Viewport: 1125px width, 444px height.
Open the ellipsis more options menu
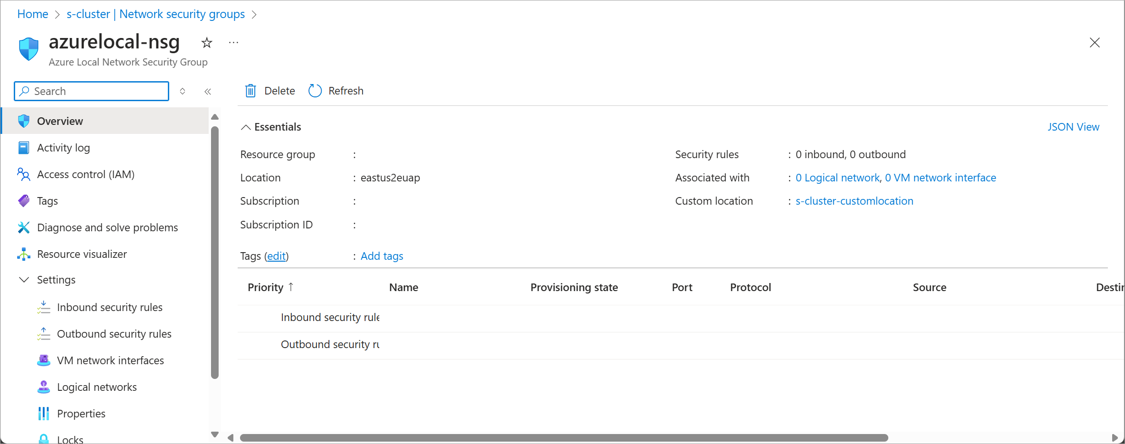(233, 43)
